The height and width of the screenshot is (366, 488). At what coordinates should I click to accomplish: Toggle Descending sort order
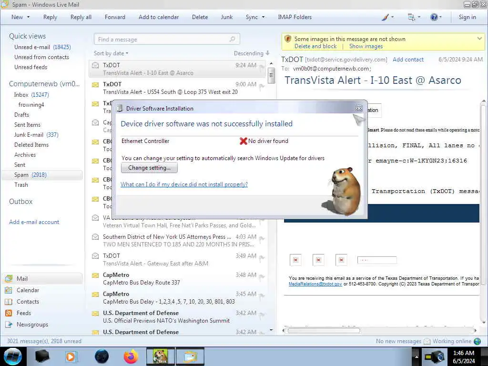pos(252,53)
